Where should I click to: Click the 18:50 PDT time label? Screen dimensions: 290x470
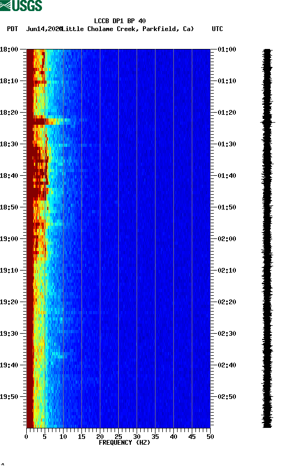point(9,207)
